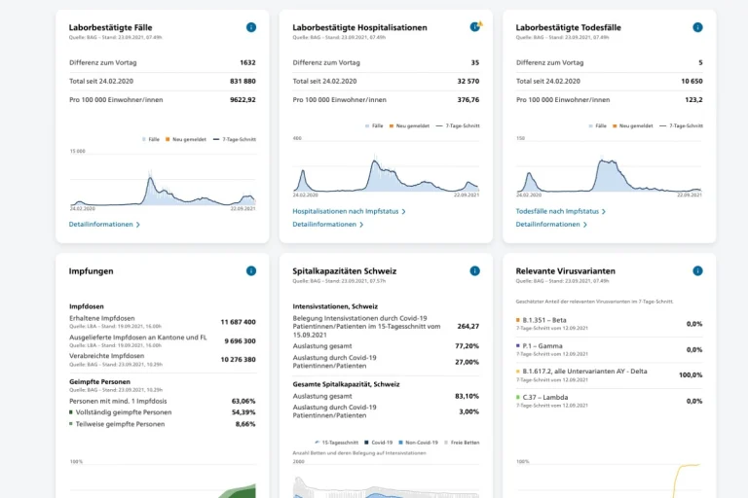Select Ausgelieferte Impfdosen value 9 696 300
The height and width of the screenshot is (498, 748).
tap(240, 340)
